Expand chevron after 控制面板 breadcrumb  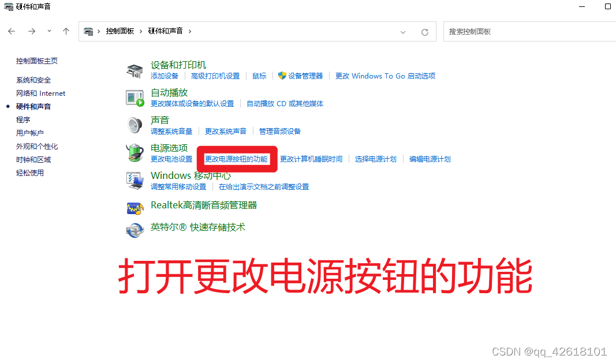coord(141,31)
